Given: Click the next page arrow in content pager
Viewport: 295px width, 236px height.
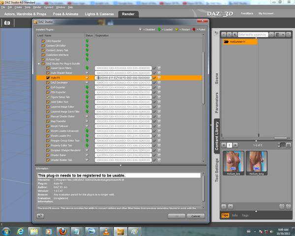Looking at the screenshot, I should pyautogui.click(x=235, y=145).
